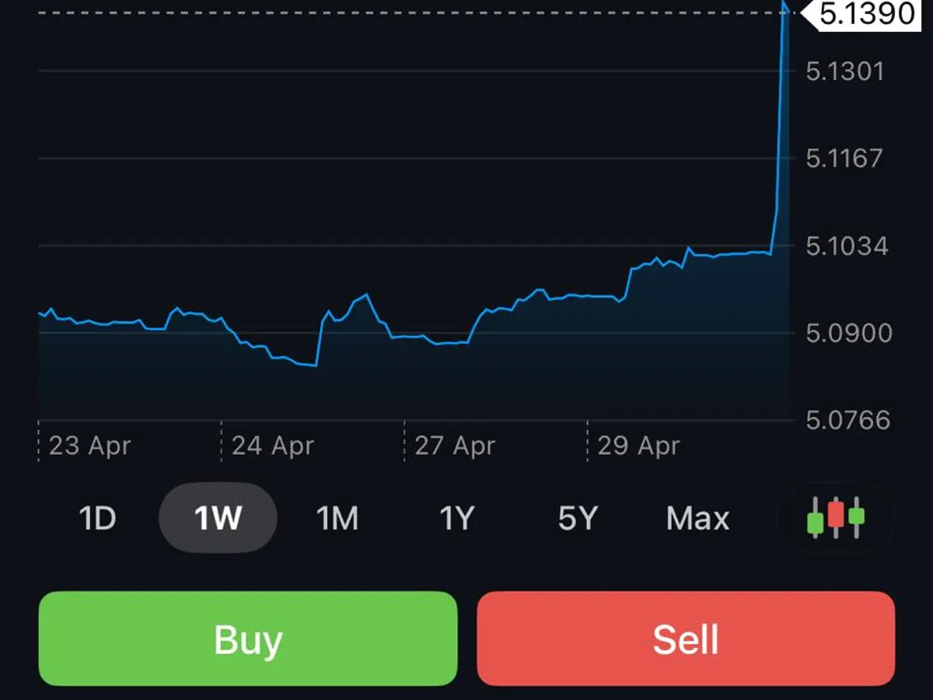Switch chart to candlestick view
The height and width of the screenshot is (700, 933).
pos(836,517)
